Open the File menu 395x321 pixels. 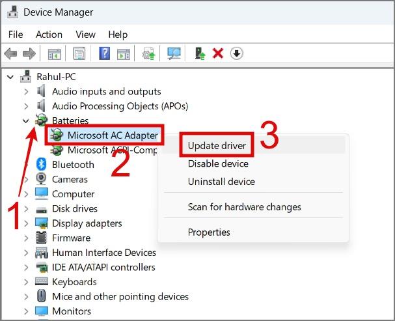pos(16,35)
